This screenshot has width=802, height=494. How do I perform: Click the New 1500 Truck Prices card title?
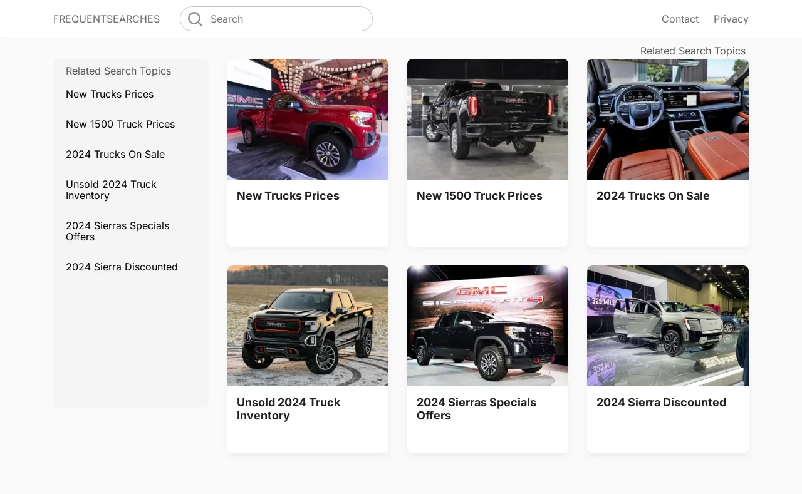click(479, 196)
